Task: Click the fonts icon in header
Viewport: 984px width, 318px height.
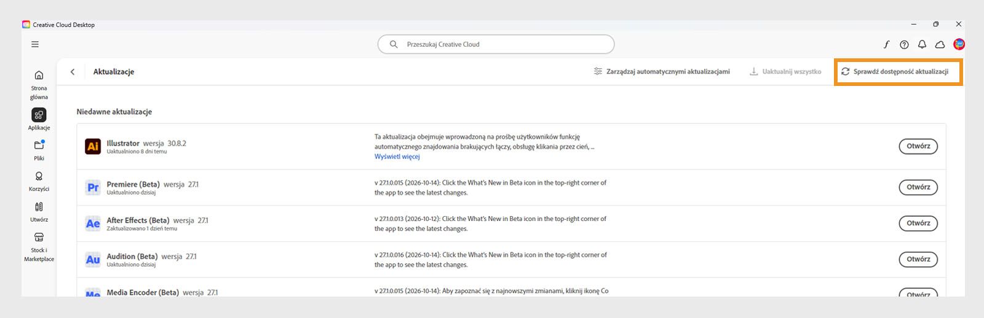Action: pyautogui.click(x=886, y=44)
